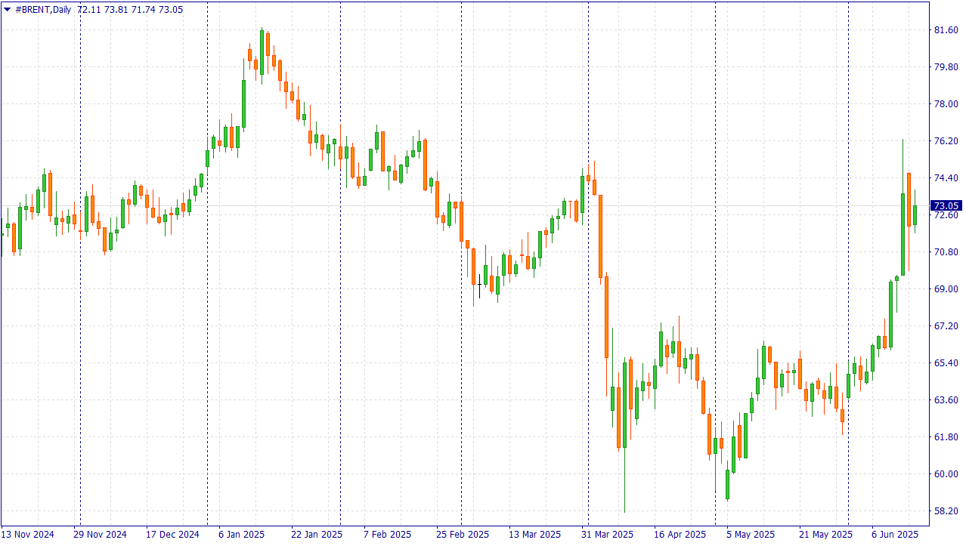This screenshot has height=546, width=966.
Task: Select the 69.00 level on price scale
Action: (x=946, y=289)
